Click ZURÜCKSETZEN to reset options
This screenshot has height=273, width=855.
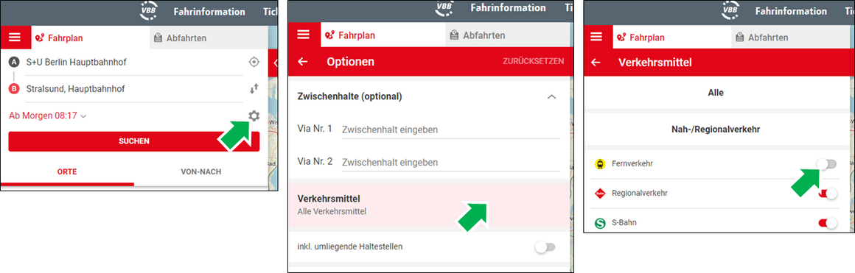(534, 61)
